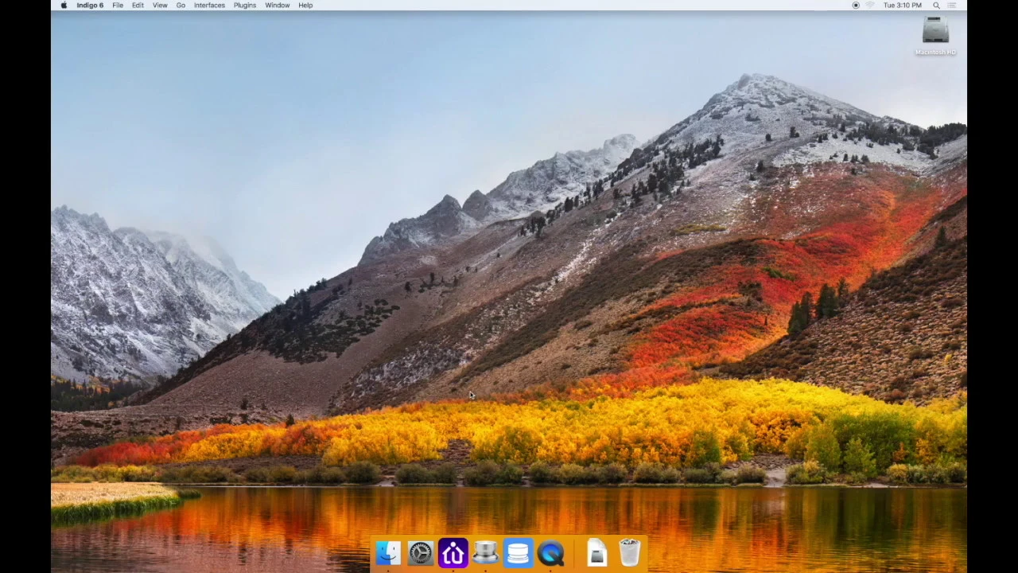Image resolution: width=1018 pixels, height=573 pixels.
Task: Open Finder from the Dock
Action: pyautogui.click(x=388, y=552)
